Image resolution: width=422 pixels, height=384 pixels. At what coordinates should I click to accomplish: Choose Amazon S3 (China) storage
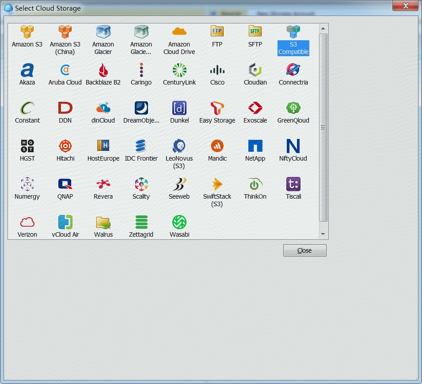point(65,32)
